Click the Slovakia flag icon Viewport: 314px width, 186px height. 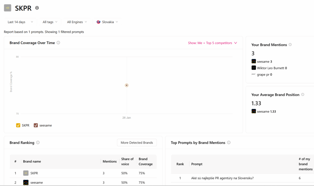pos(98,22)
